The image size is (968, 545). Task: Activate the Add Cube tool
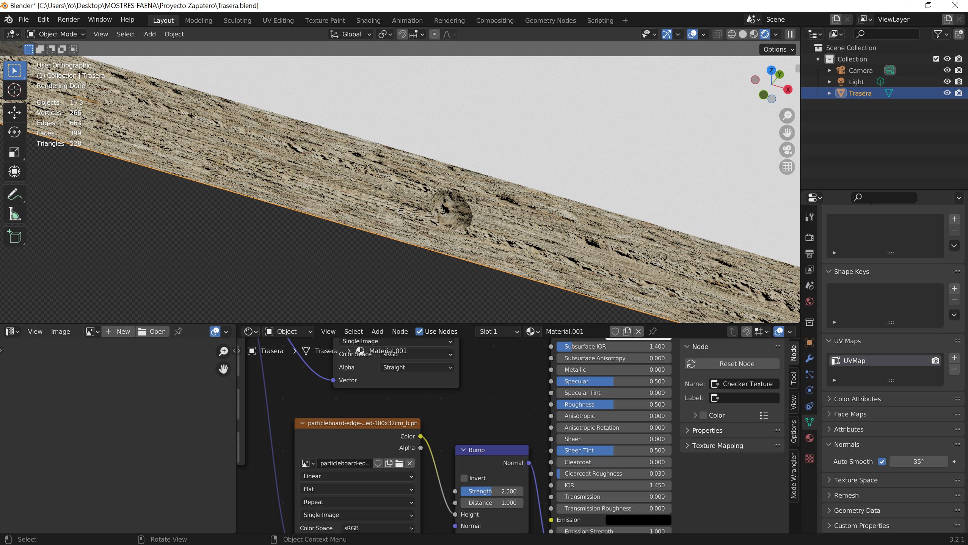pos(14,237)
